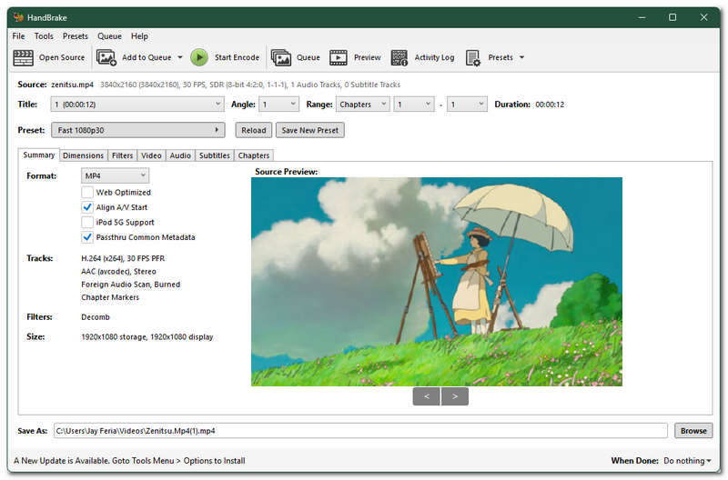Expand the toolbar Presets dropdown arrow
The width and height of the screenshot is (728, 480).
tap(521, 57)
